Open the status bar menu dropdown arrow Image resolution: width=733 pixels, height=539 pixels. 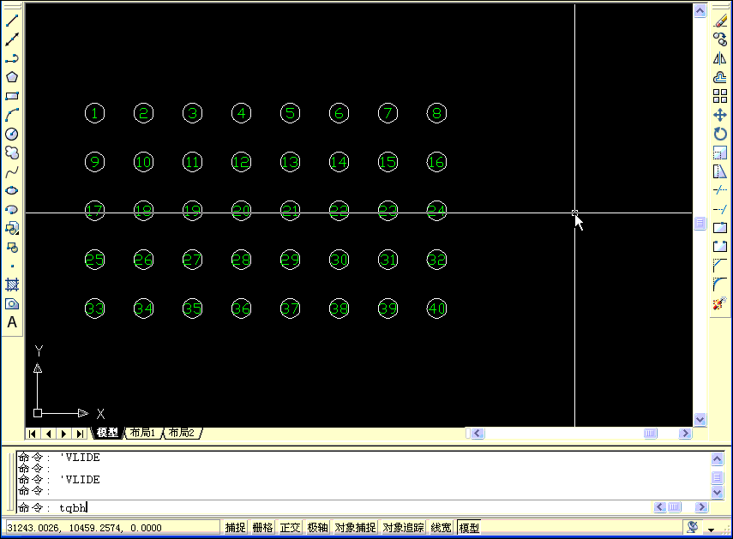coord(711,530)
